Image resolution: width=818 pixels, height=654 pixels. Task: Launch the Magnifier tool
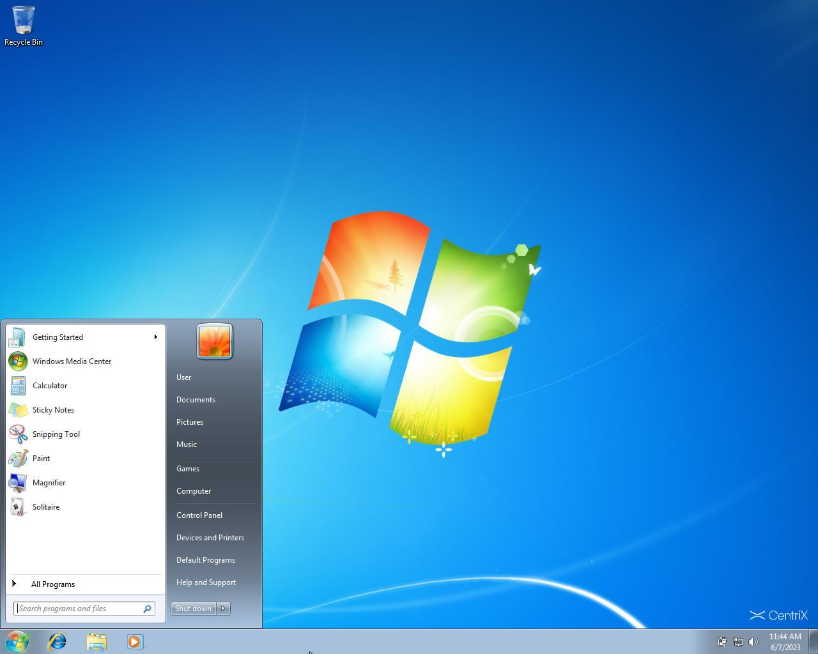coord(49,482)
